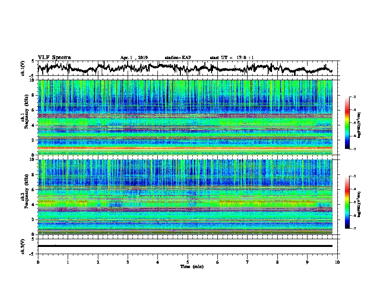This screenshot has height=294, width=380.
Task: Click the ch.2 frequency tick label "2"
Action: (x=34, y=220)
